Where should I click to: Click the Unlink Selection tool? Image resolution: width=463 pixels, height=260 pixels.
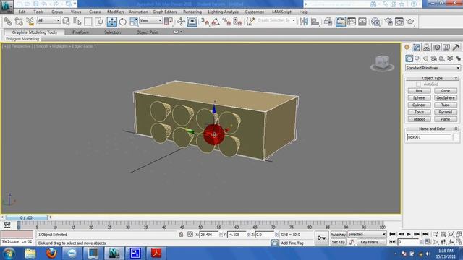tap(19, 21)
